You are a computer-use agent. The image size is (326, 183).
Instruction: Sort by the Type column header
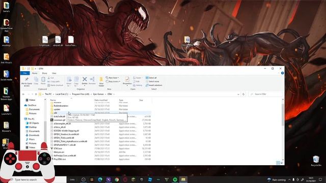pyautogui.click(x=121, y=100)
